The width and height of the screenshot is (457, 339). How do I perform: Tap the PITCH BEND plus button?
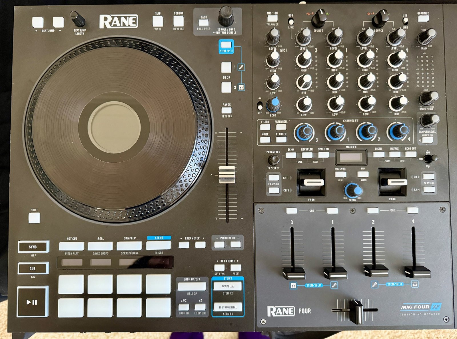[x=236, y=245]
